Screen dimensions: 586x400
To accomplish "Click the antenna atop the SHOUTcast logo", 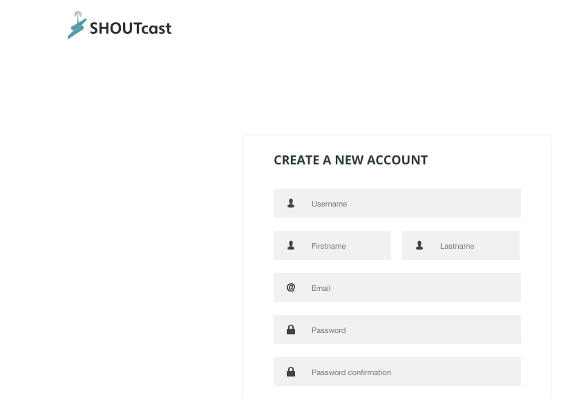I will coord(77,15).
